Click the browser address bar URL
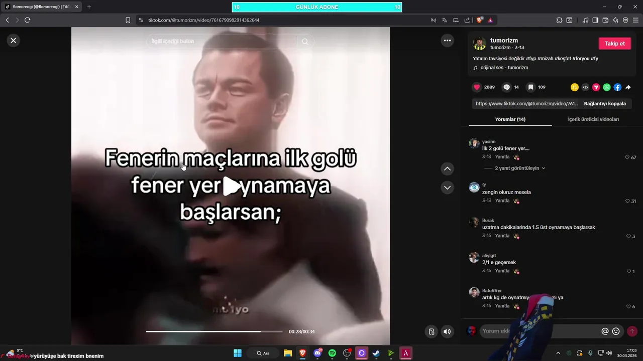 click(203, 20)
